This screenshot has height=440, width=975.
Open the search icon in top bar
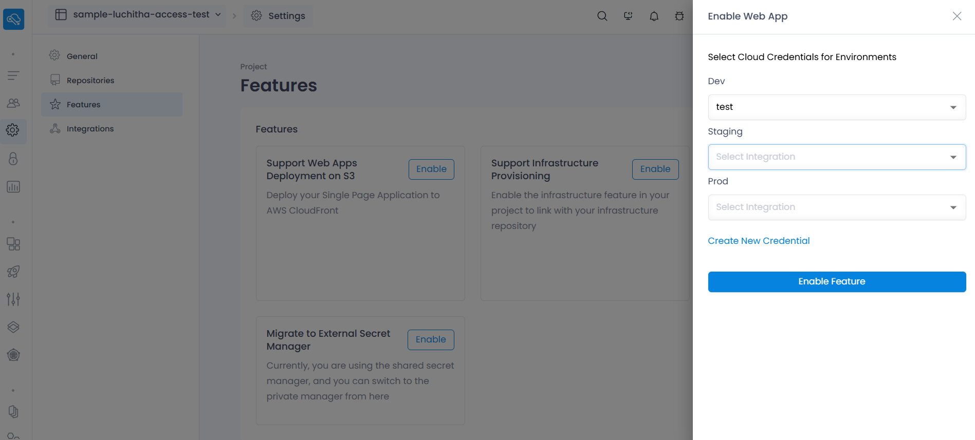[x=602, y=16]
